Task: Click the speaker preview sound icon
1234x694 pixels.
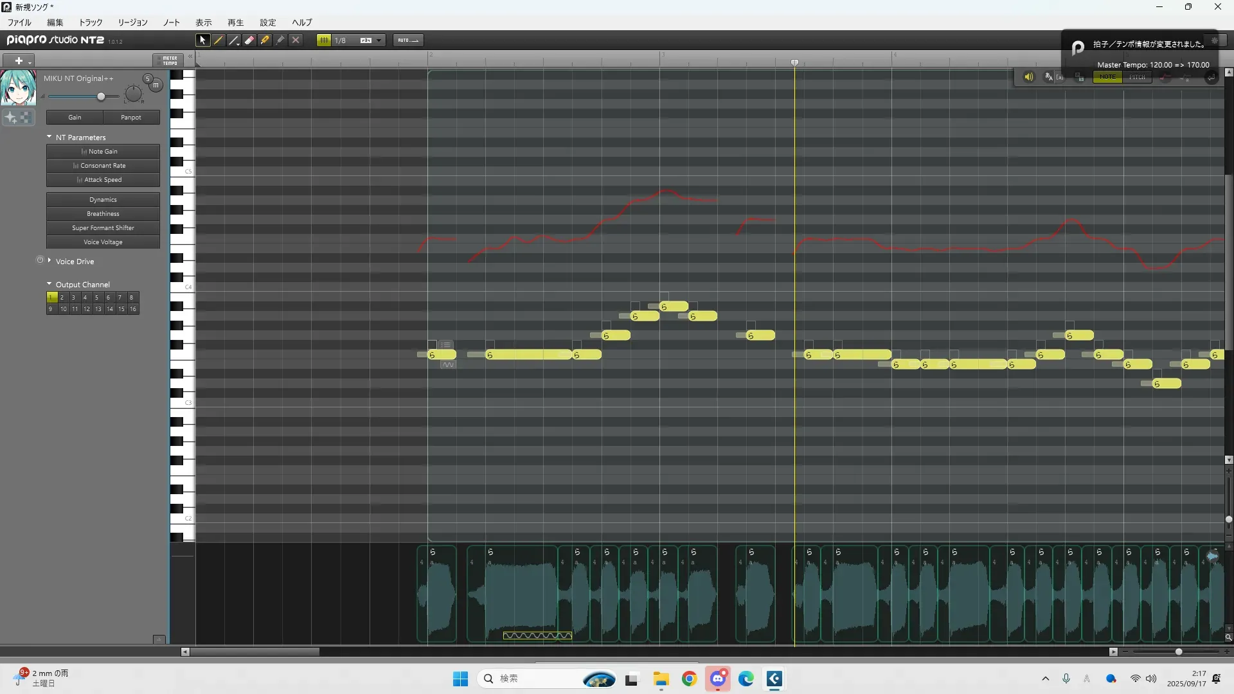Action: click(x=1028, y=77)
